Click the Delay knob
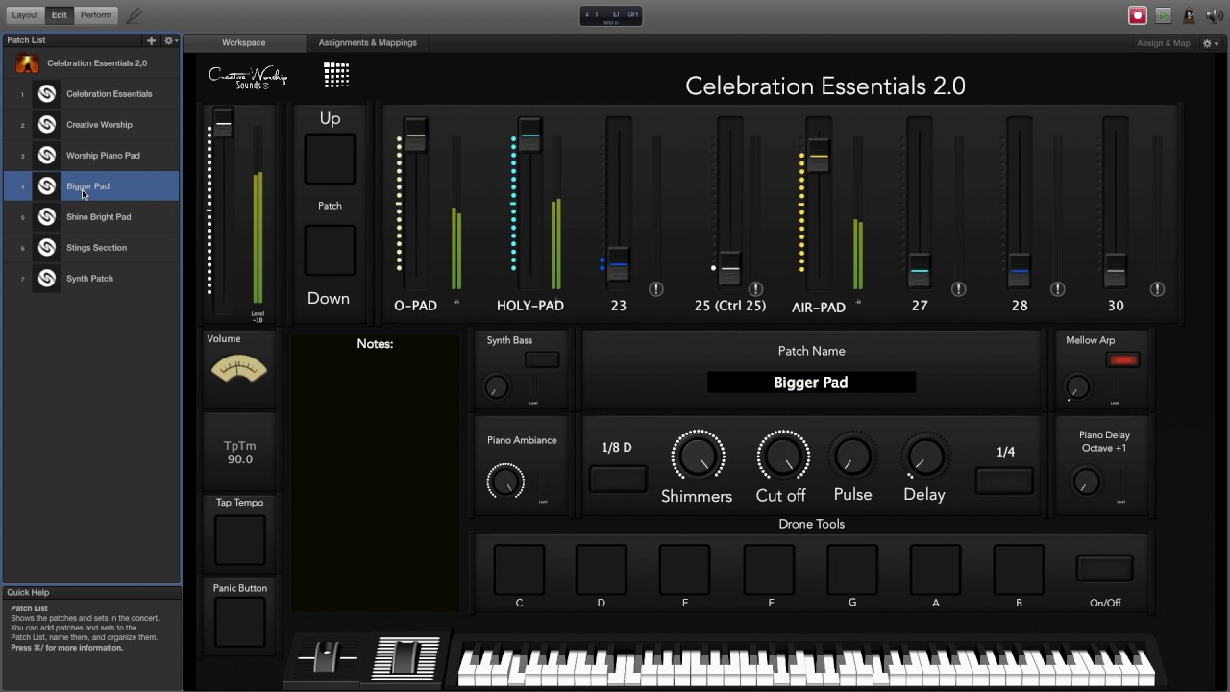Viewport: 1230px width, 692px height. pos(924,457)
